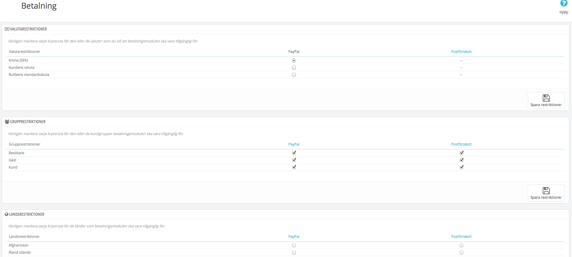The height and width of the screenshot is (257, 572).
Task: Check Afghanistan checkbox for PayPal
Action: [294, 245]
